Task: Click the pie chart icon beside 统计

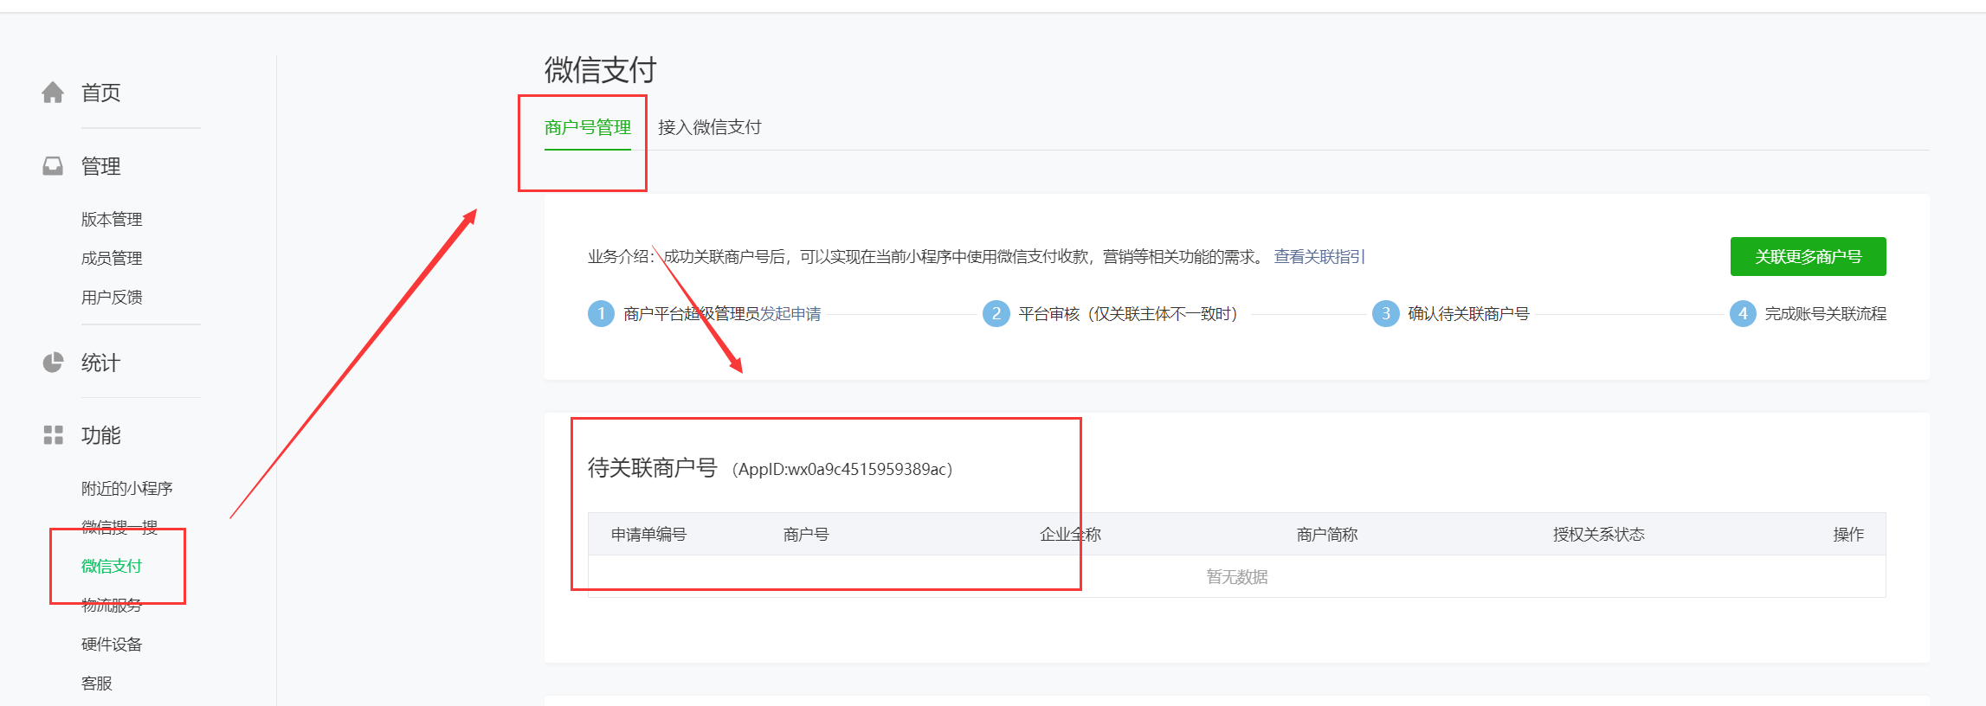Action: tap(53, 363)
